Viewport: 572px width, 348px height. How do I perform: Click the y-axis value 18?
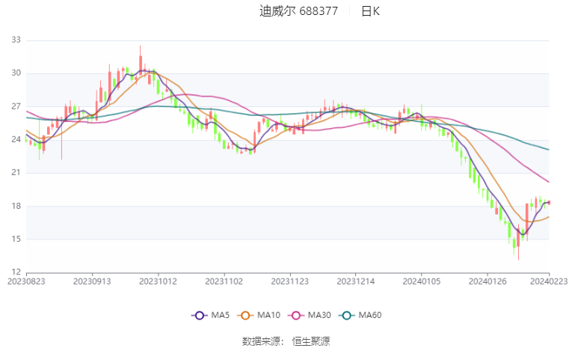click(x=16, y=206)
